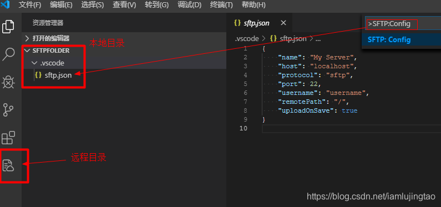Click sftp.json in the breadcrumb
The width and height of the screenshot is (441, 207).
[x=293, y=39]
